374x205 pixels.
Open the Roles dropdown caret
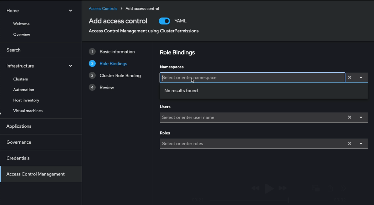point(361,144)
